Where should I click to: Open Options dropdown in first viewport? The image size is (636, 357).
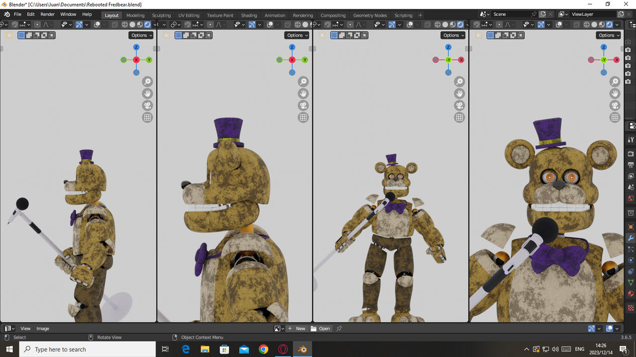click(x=141, y=35)
